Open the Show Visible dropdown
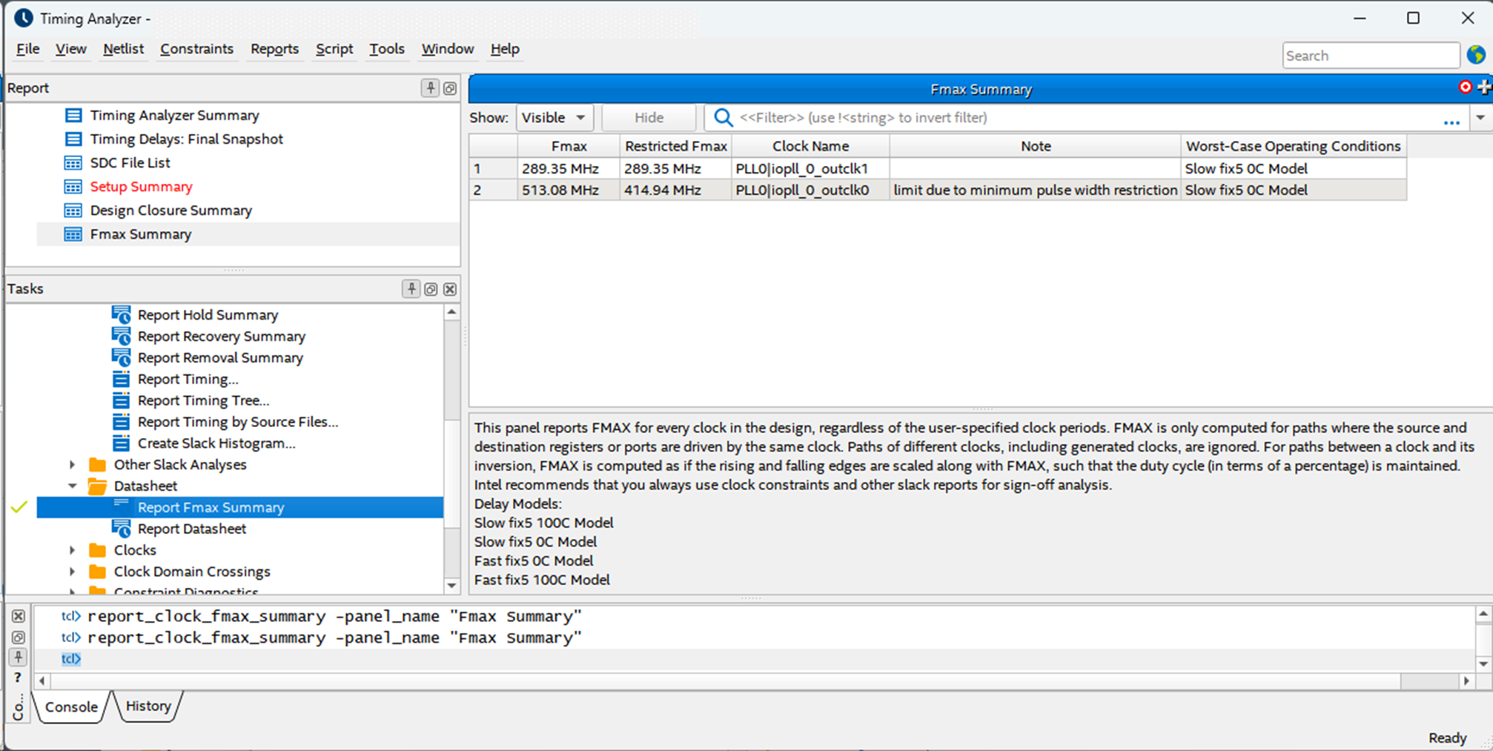 coord(553,118)
